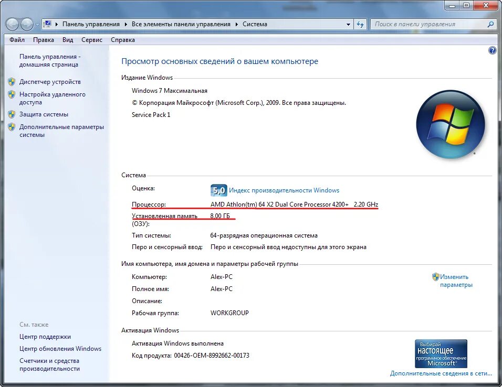Minimize the Система window
Image resolution: width=502 pixels, height=387 pixels.
pos(452,5)
